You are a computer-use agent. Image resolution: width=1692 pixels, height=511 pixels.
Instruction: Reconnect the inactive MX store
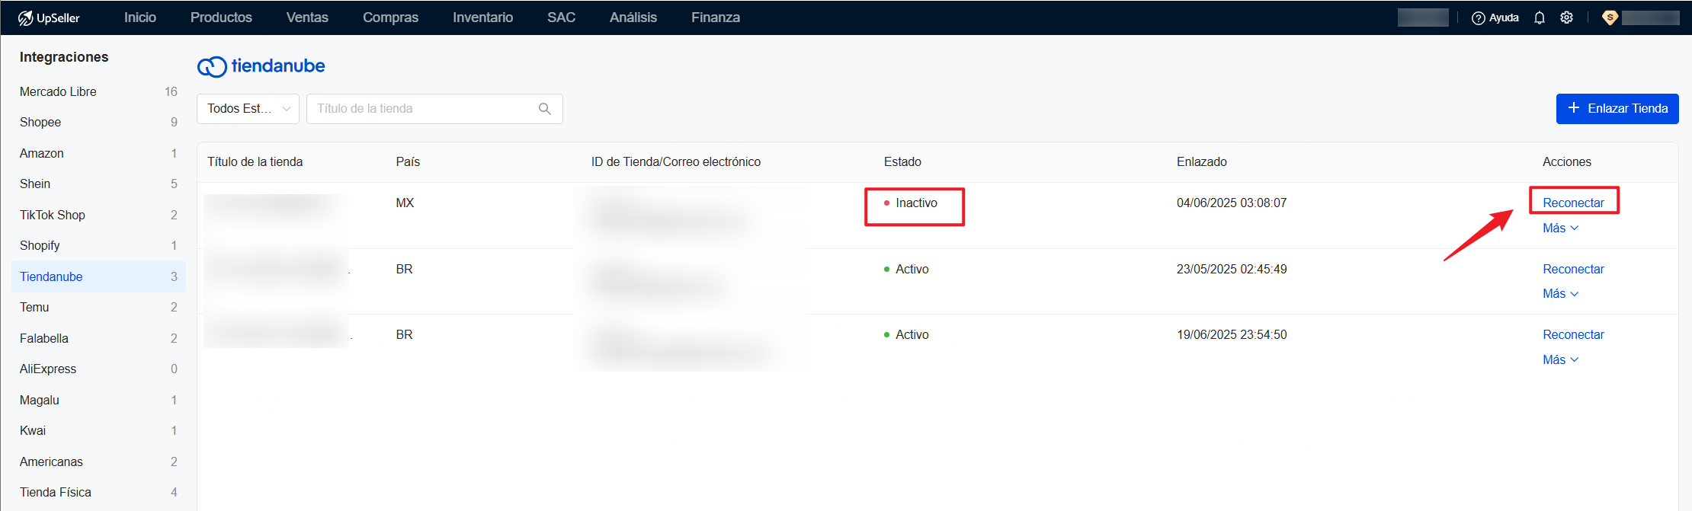1573,203
